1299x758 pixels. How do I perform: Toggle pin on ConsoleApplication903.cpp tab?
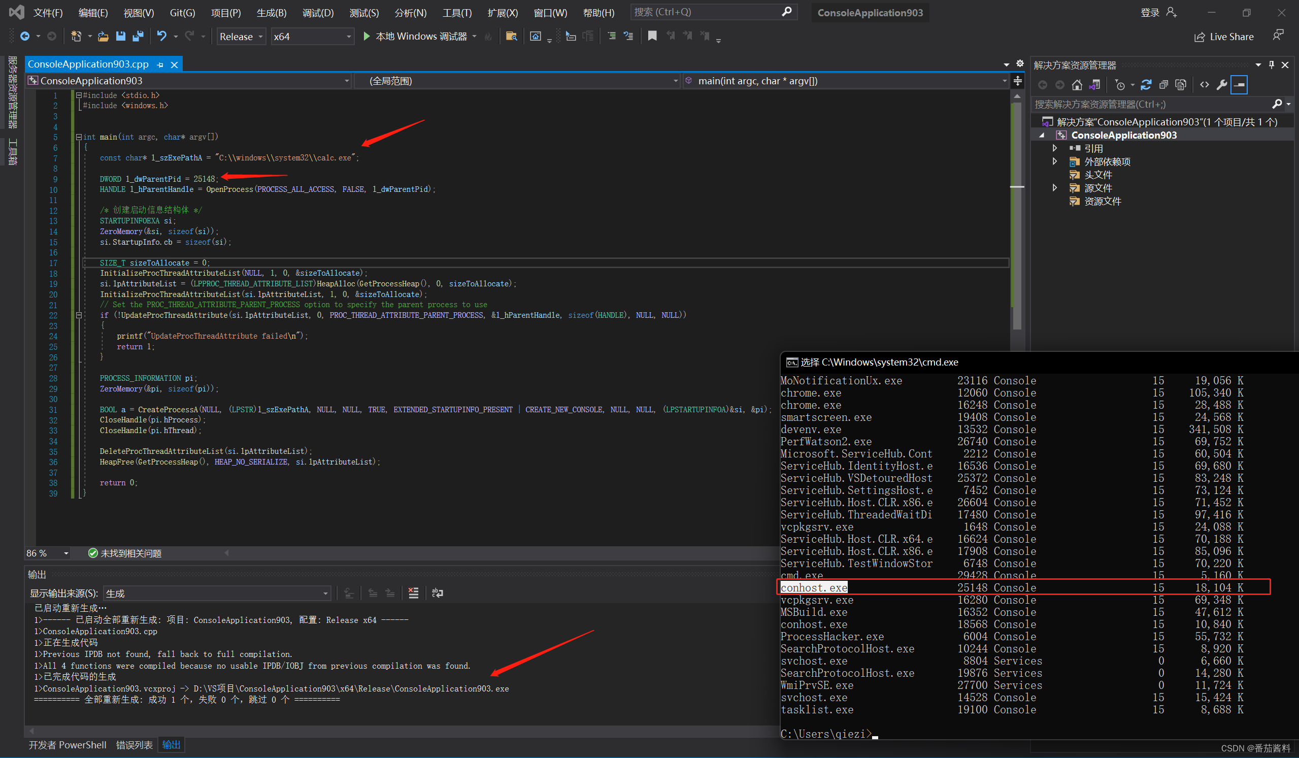(x=160, y=65)
